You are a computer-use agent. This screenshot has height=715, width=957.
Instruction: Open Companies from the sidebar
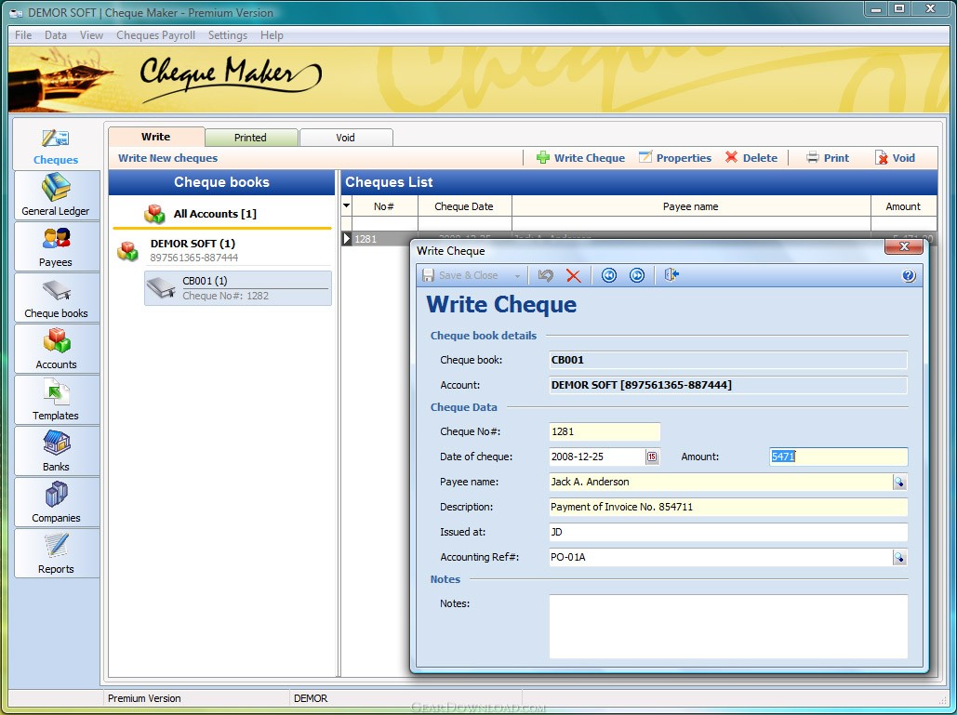click(56, 503)
